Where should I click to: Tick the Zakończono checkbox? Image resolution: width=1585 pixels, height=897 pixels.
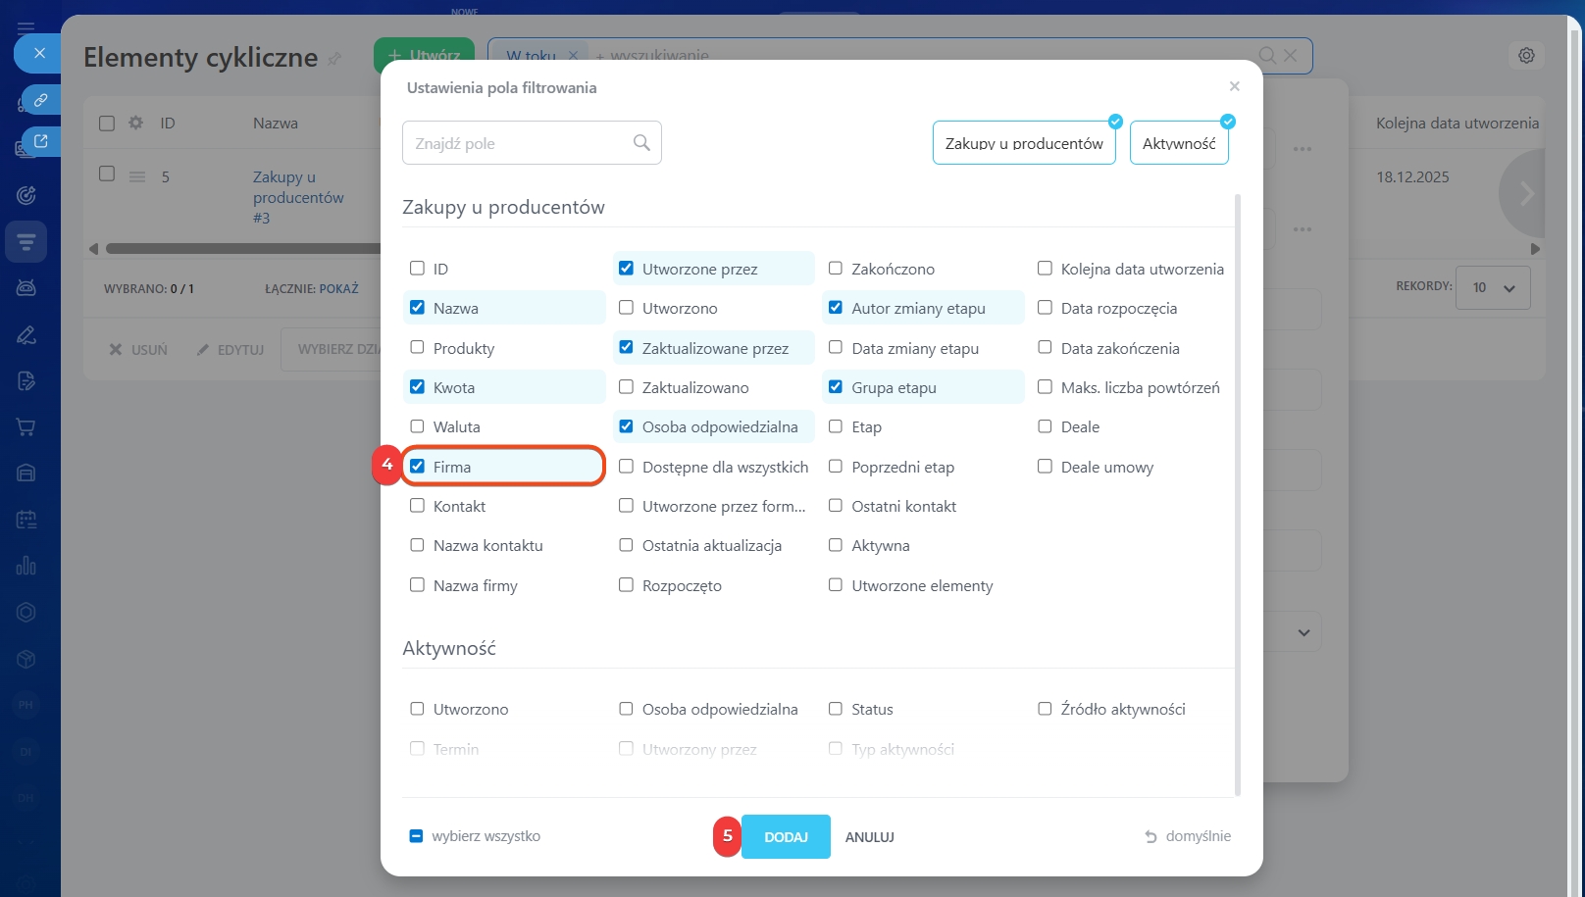(x=836, y=268)
